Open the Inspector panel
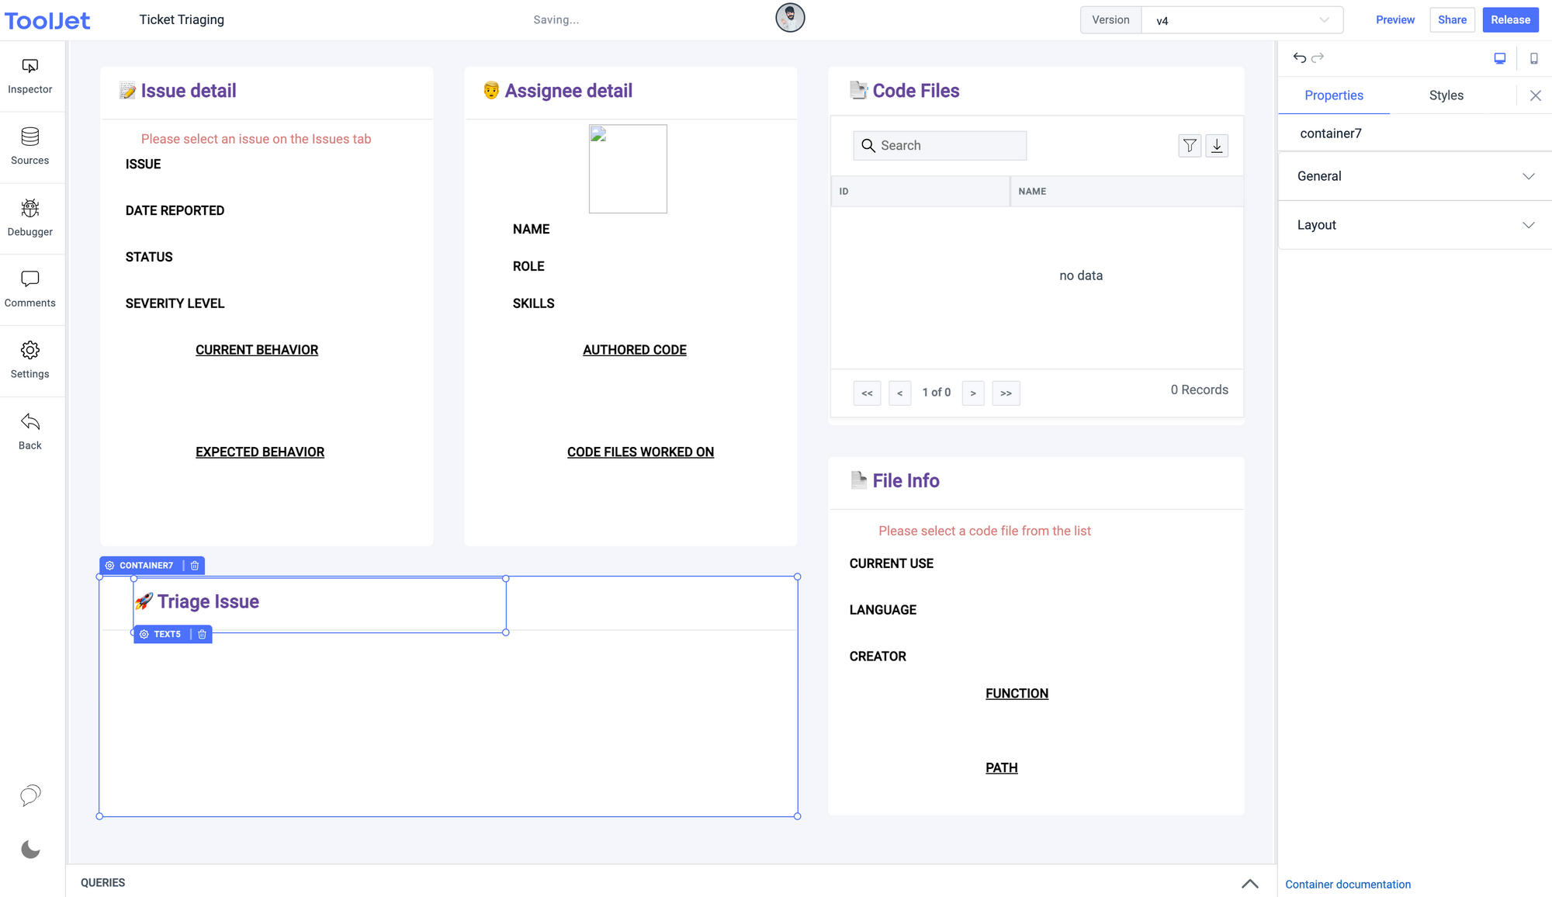 pos(29,76)
